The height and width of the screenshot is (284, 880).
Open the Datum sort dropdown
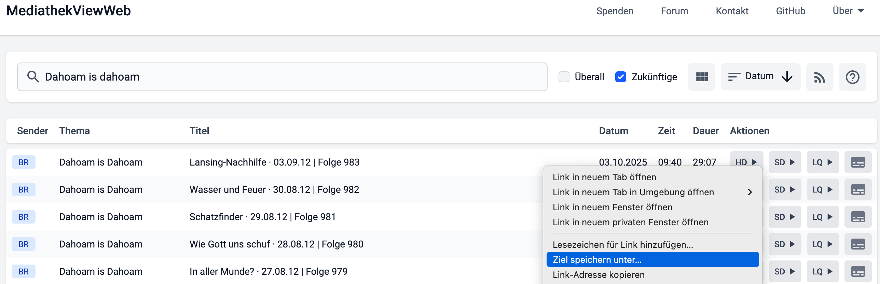(760, 77)
